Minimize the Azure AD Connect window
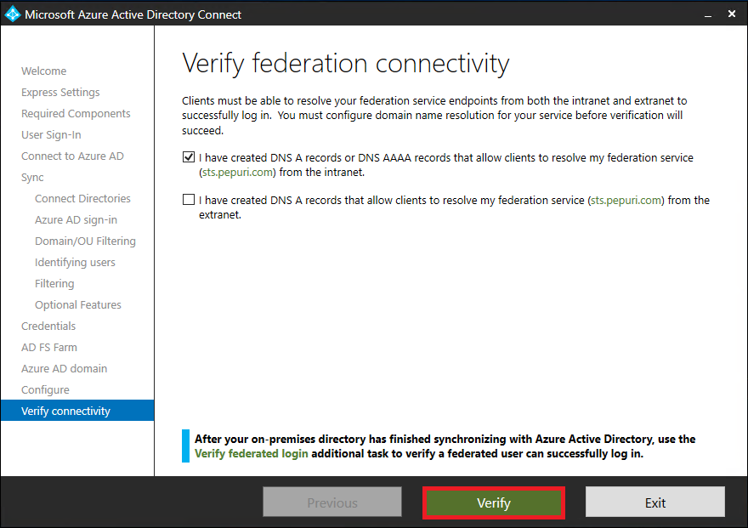This screenshot has width=748, height=528. [708, 14]
